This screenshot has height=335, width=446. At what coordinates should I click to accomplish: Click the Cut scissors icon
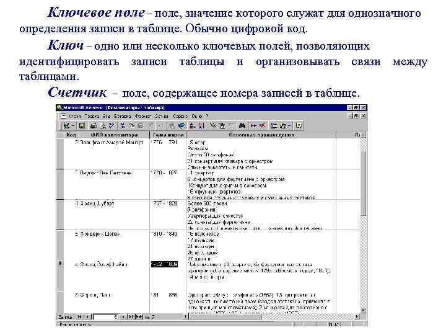click(x=123, y=125)
